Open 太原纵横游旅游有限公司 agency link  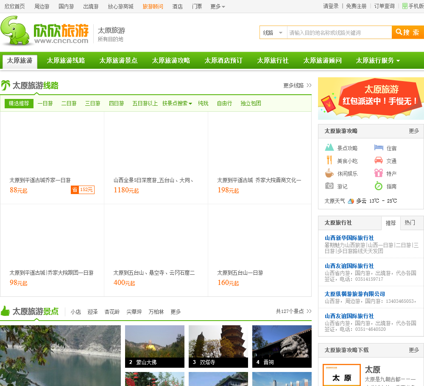point(354,294)
